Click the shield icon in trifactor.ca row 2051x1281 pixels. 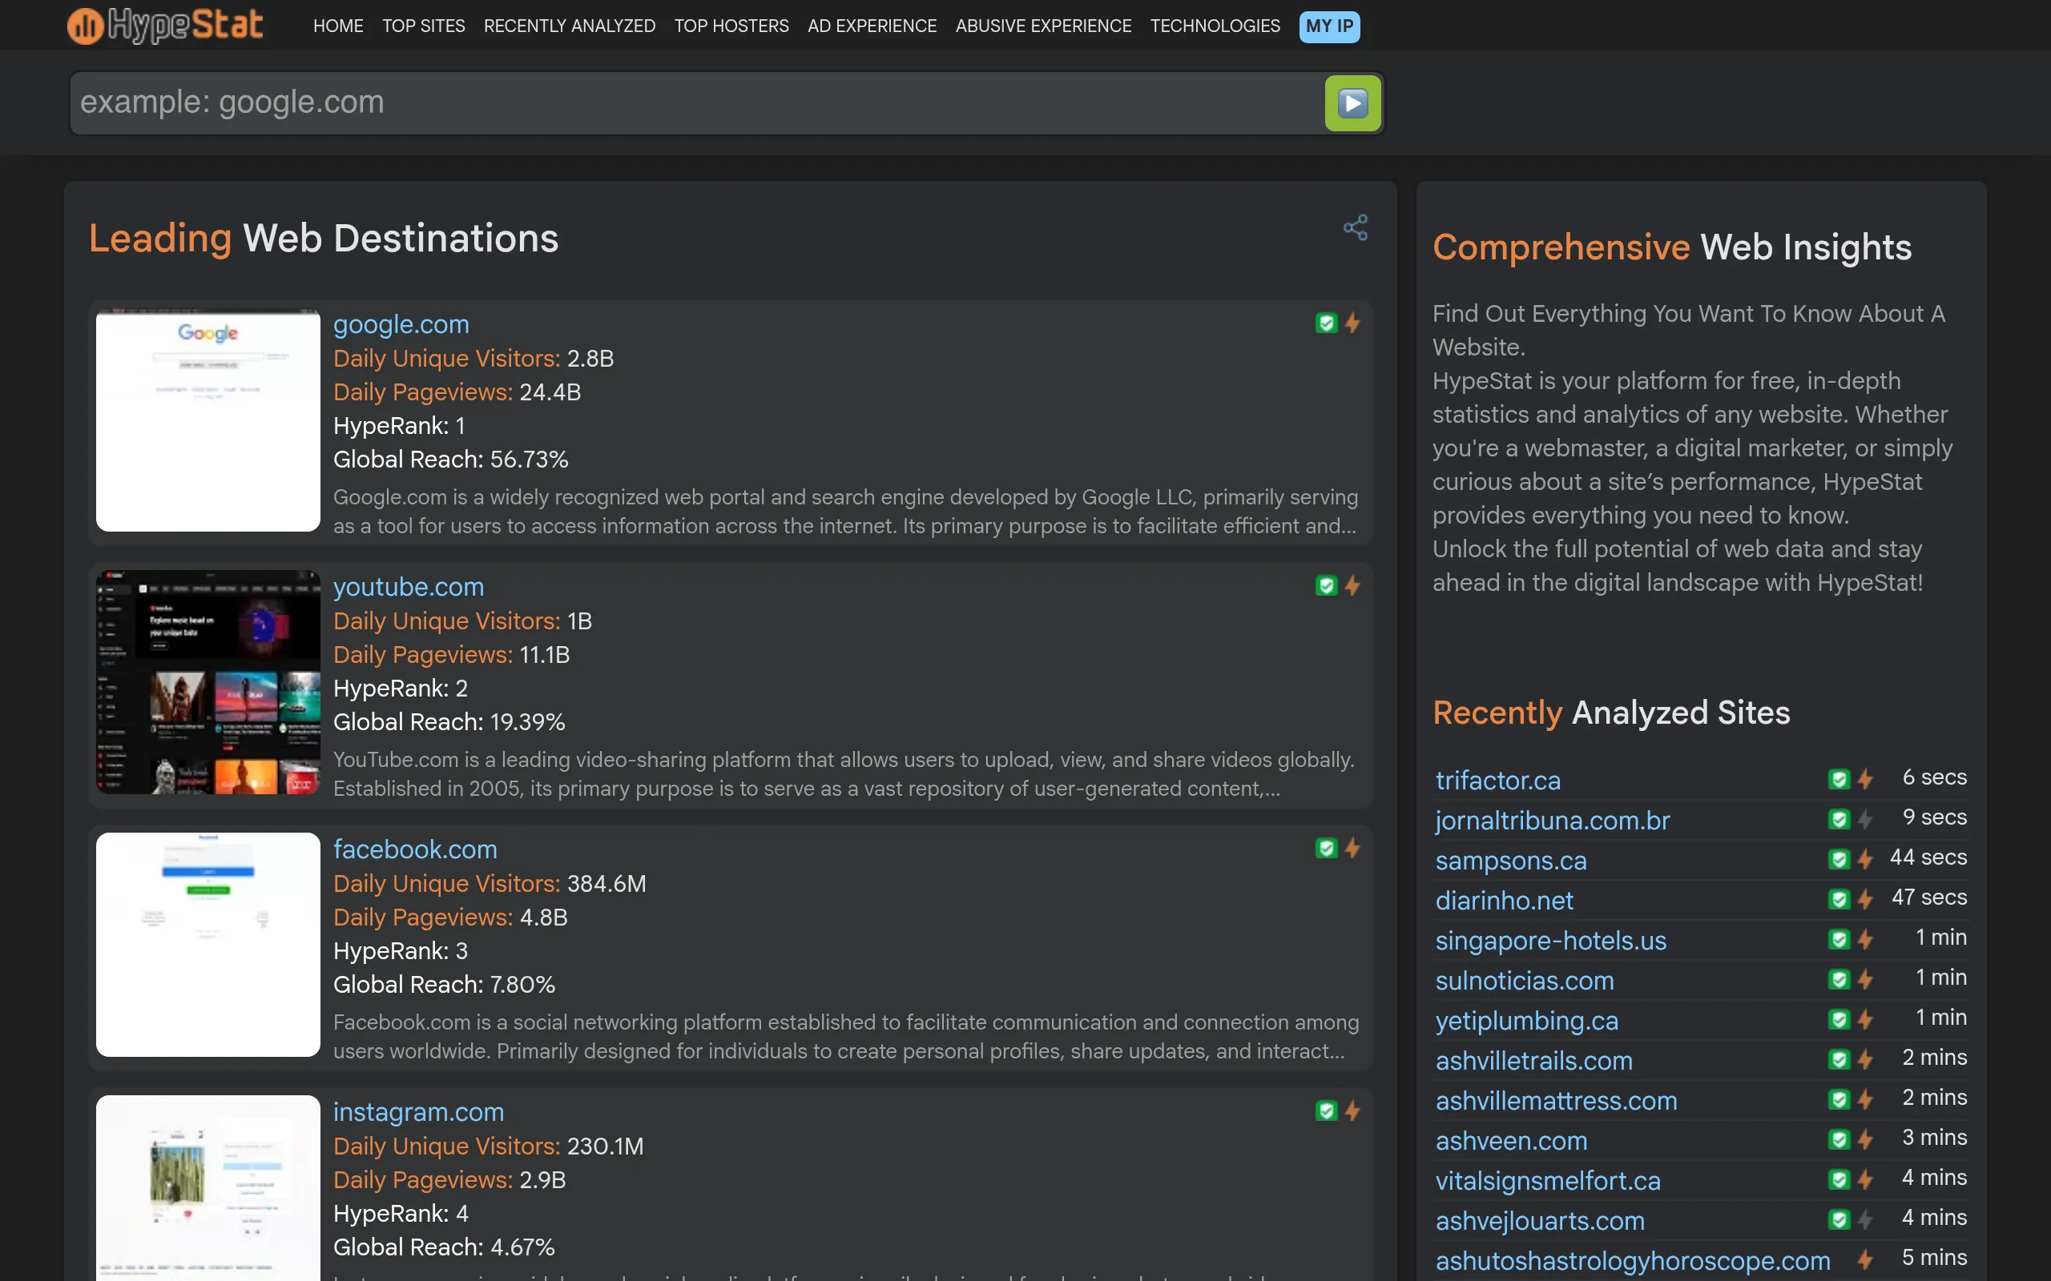pyautogui.click(x=1838, y=780)
